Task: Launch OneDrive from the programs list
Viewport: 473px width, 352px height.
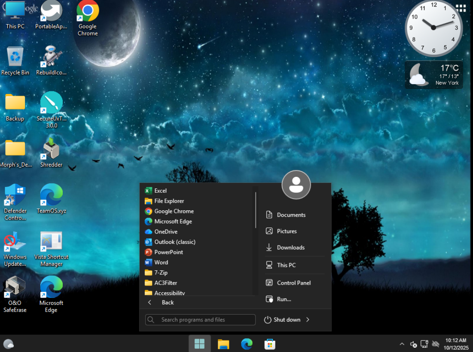Action: point(166,231)
